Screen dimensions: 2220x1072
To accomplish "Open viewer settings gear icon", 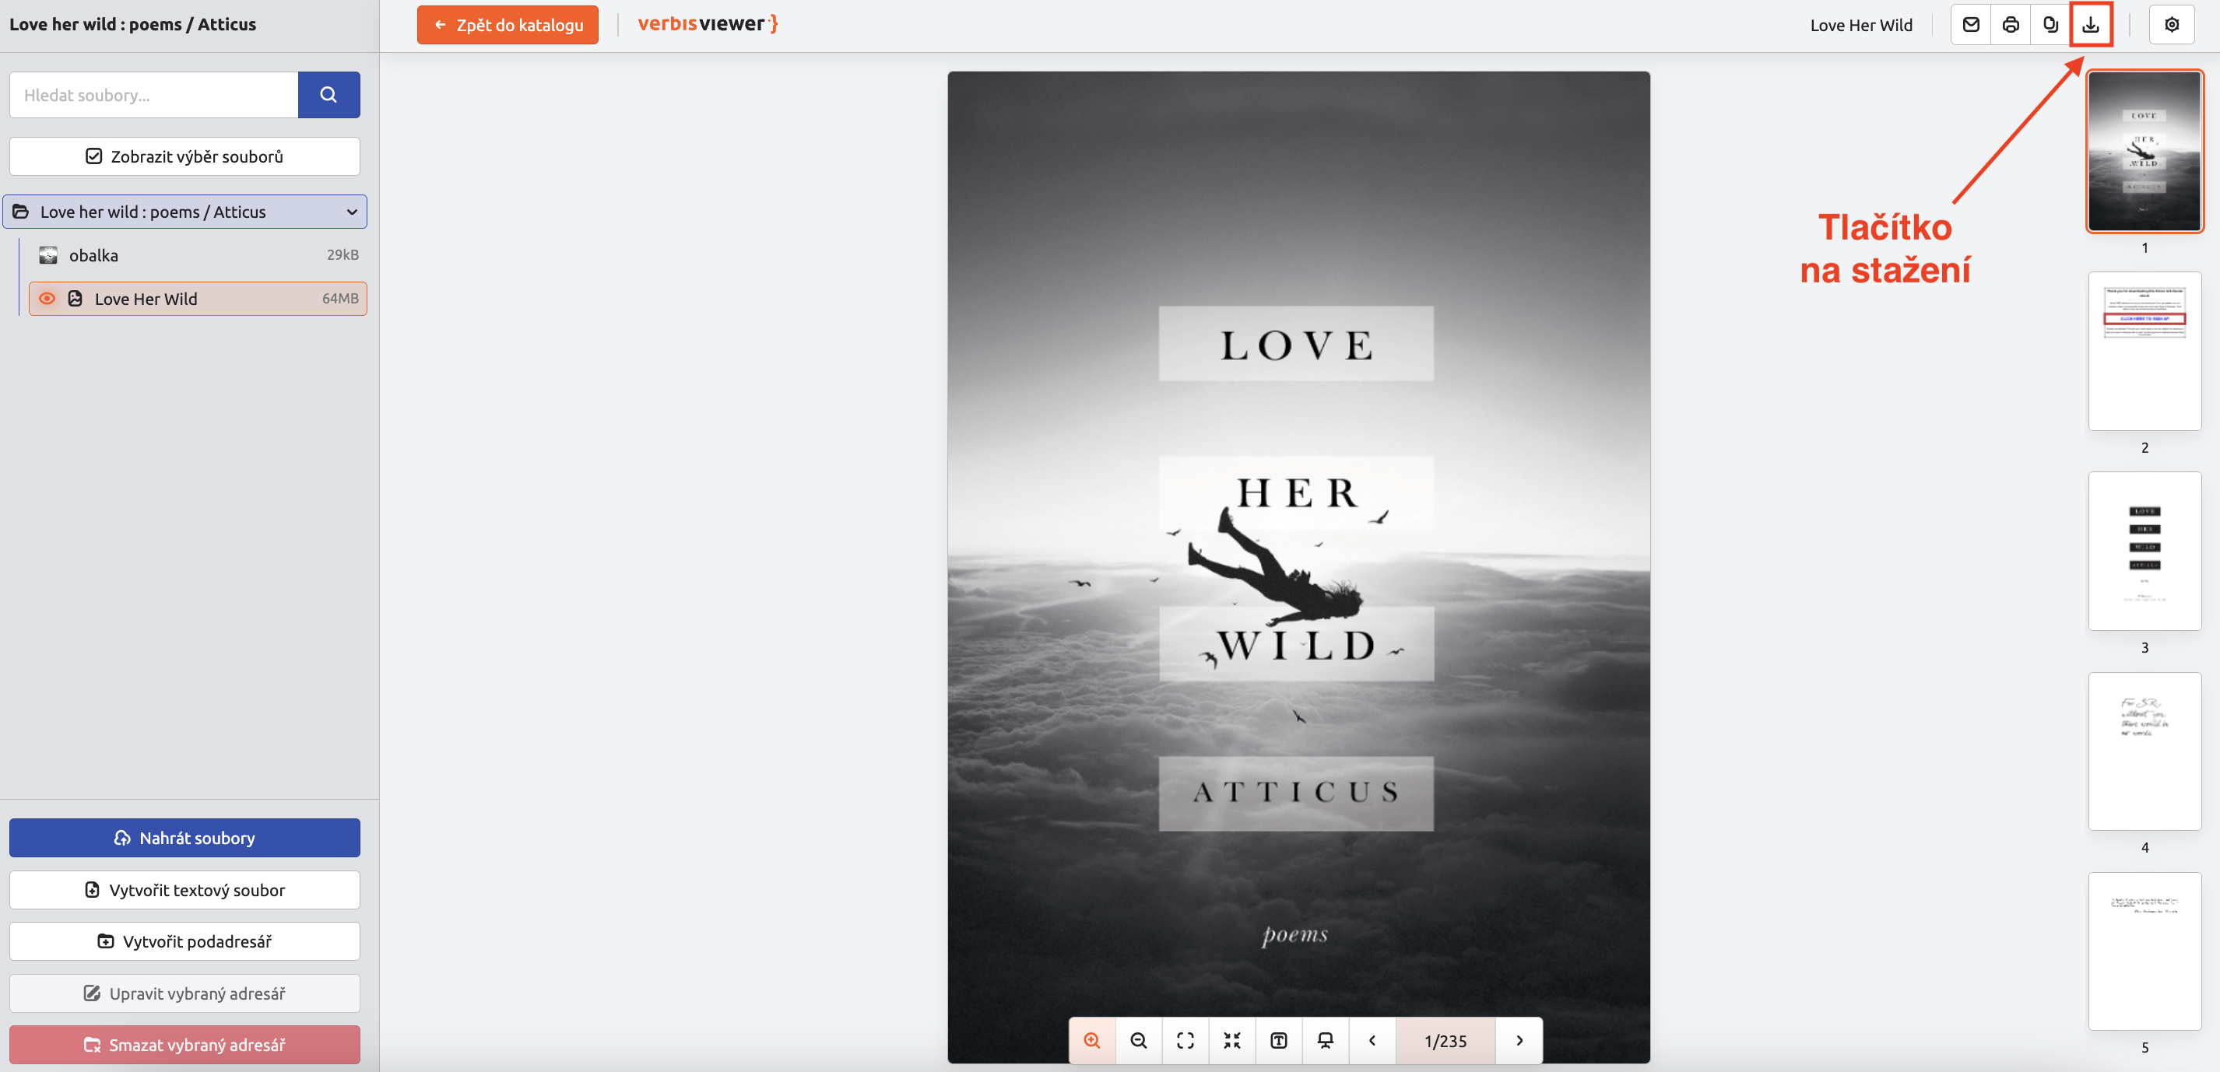I will [2172, 25].
